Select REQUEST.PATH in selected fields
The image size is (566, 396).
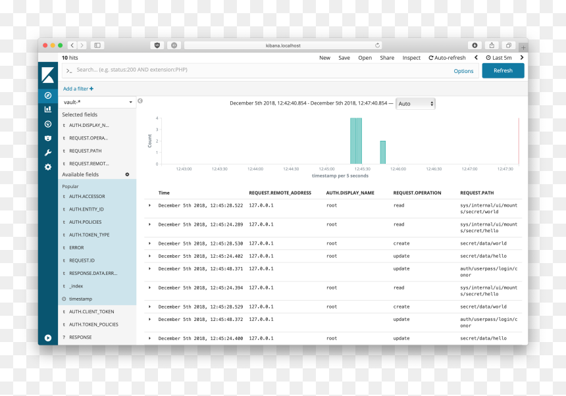85,151
